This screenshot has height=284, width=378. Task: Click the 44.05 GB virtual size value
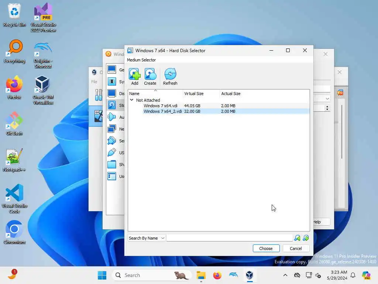pyautogui.click(x=192, y=106)
